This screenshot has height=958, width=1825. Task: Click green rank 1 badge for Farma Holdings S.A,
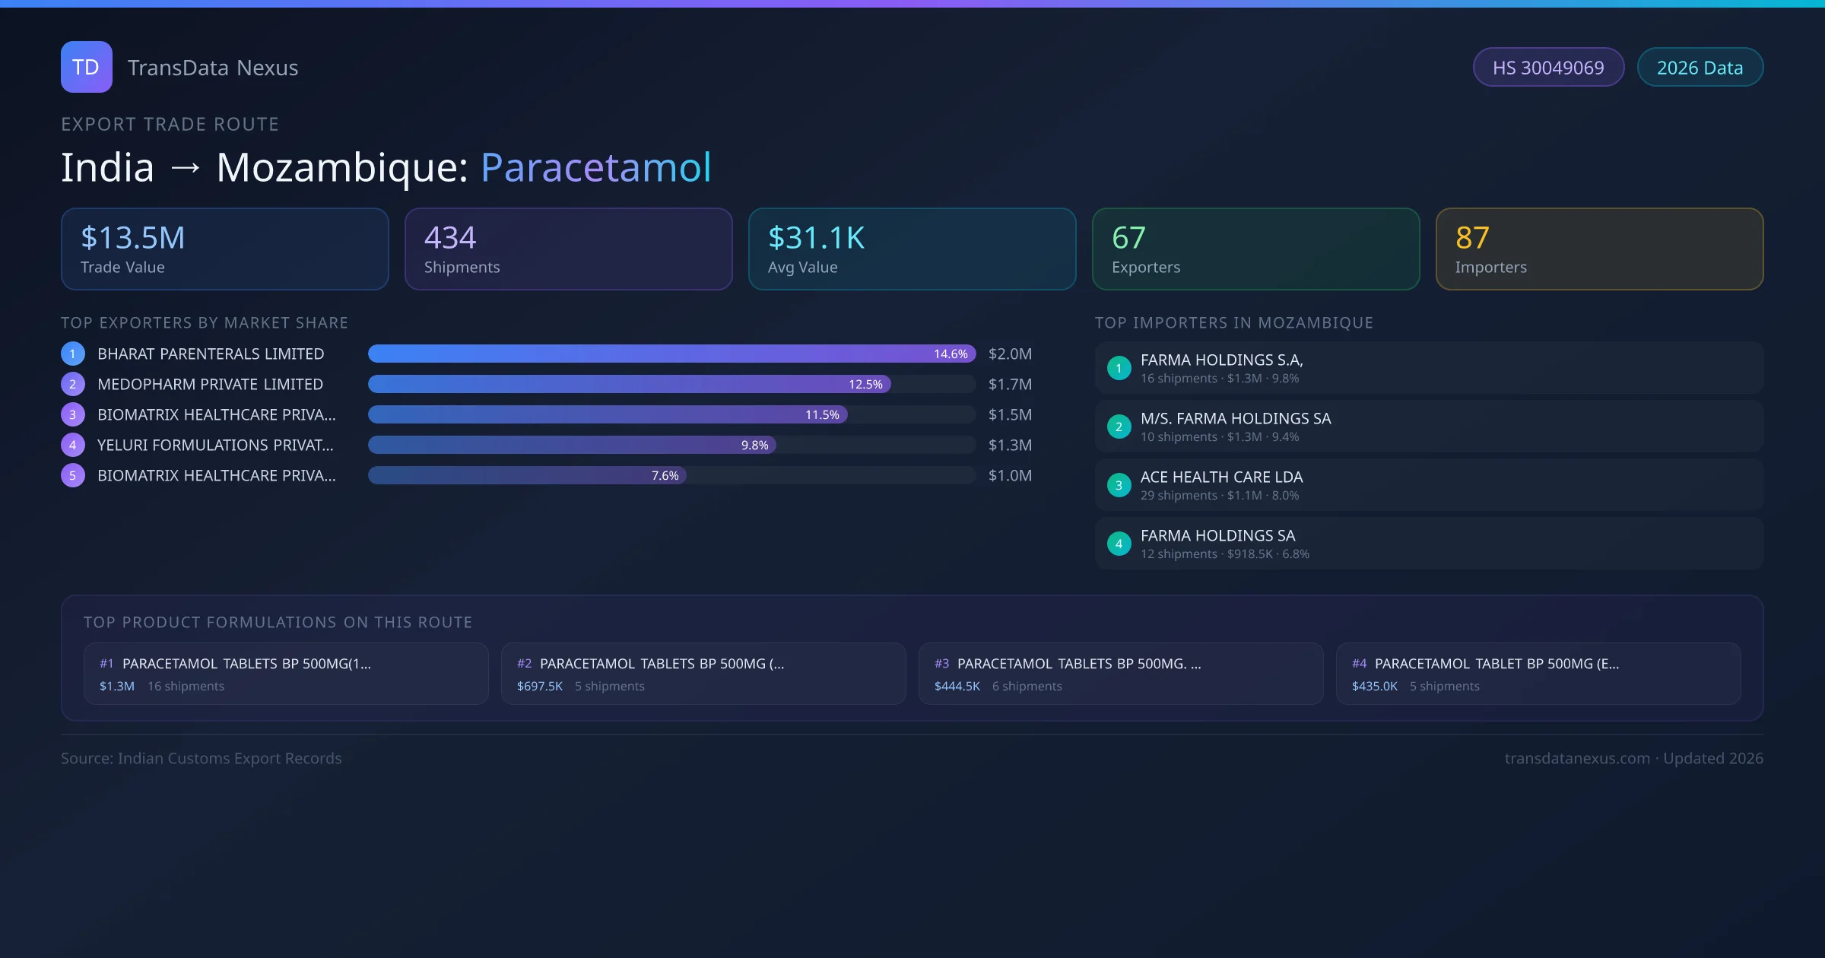coord(1119,368)
